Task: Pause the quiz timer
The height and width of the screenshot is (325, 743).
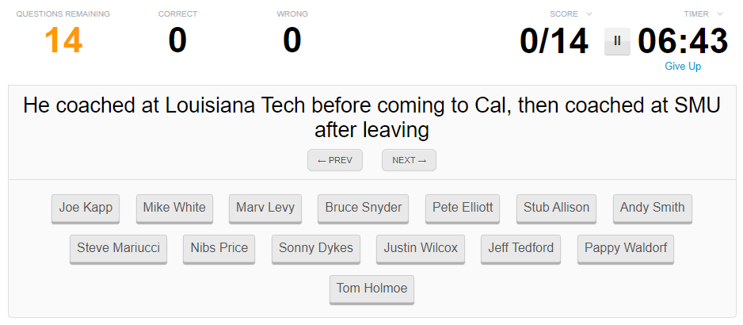Action: coord(617,41)
